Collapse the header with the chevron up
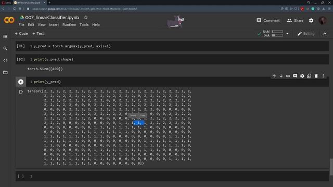333x187 pixels. tap(325, 34)
